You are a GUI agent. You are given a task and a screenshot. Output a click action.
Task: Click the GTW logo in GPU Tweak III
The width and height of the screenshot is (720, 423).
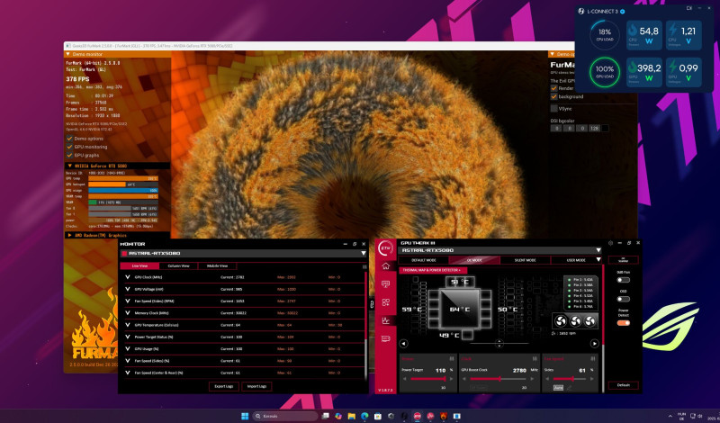pos(385,247)
